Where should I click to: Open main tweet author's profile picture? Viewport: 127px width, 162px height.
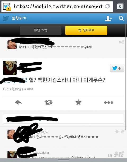tap(10, 68)
